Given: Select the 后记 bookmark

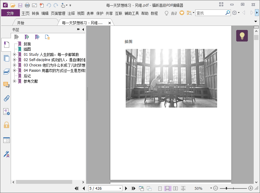Looking at the screenshot, I should pos(27,76).
